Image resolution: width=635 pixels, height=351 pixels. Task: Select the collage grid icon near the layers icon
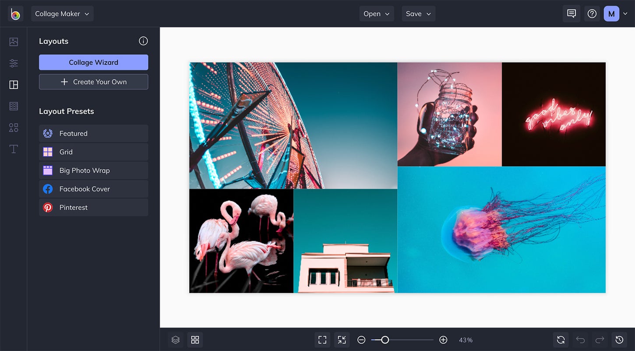click(x=194, y=340)
